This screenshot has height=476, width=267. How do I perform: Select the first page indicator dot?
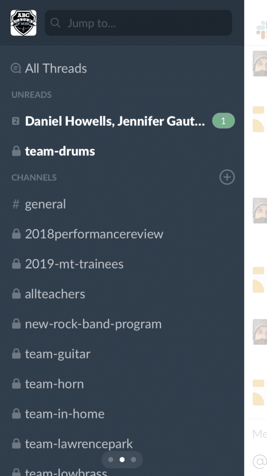pos(111,460)
